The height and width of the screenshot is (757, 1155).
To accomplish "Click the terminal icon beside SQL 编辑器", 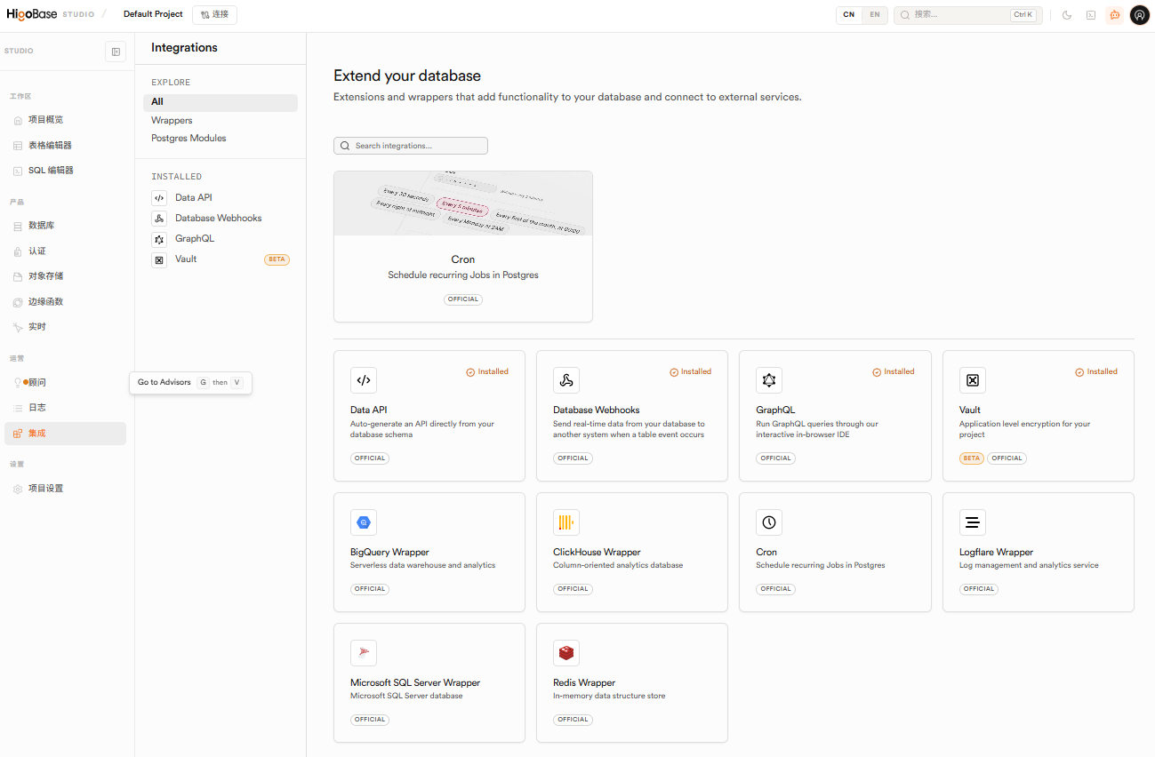I will click(18, 171).
